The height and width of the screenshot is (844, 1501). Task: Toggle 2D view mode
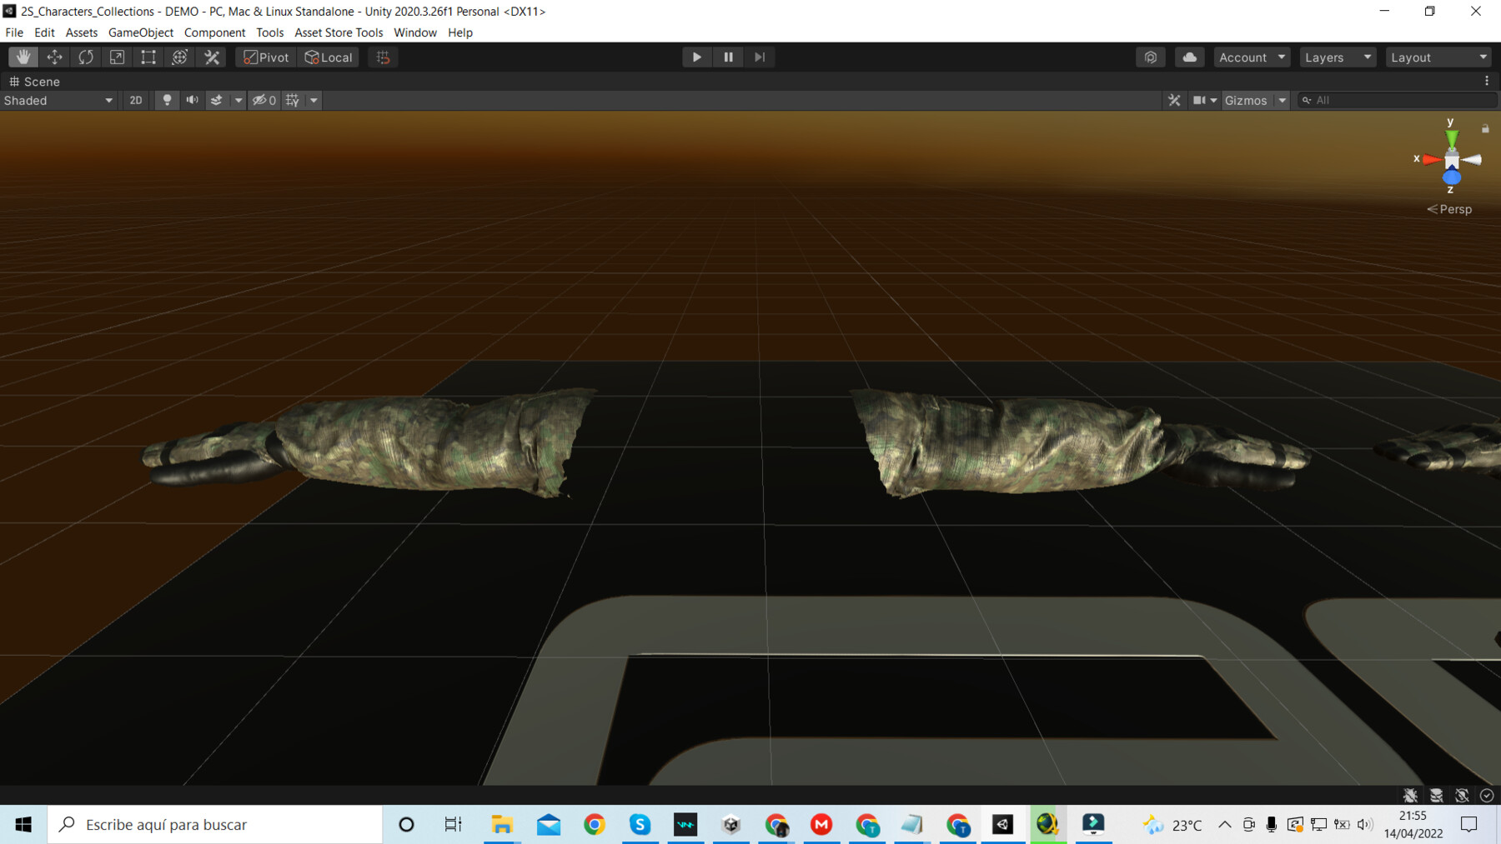(136, 100)
